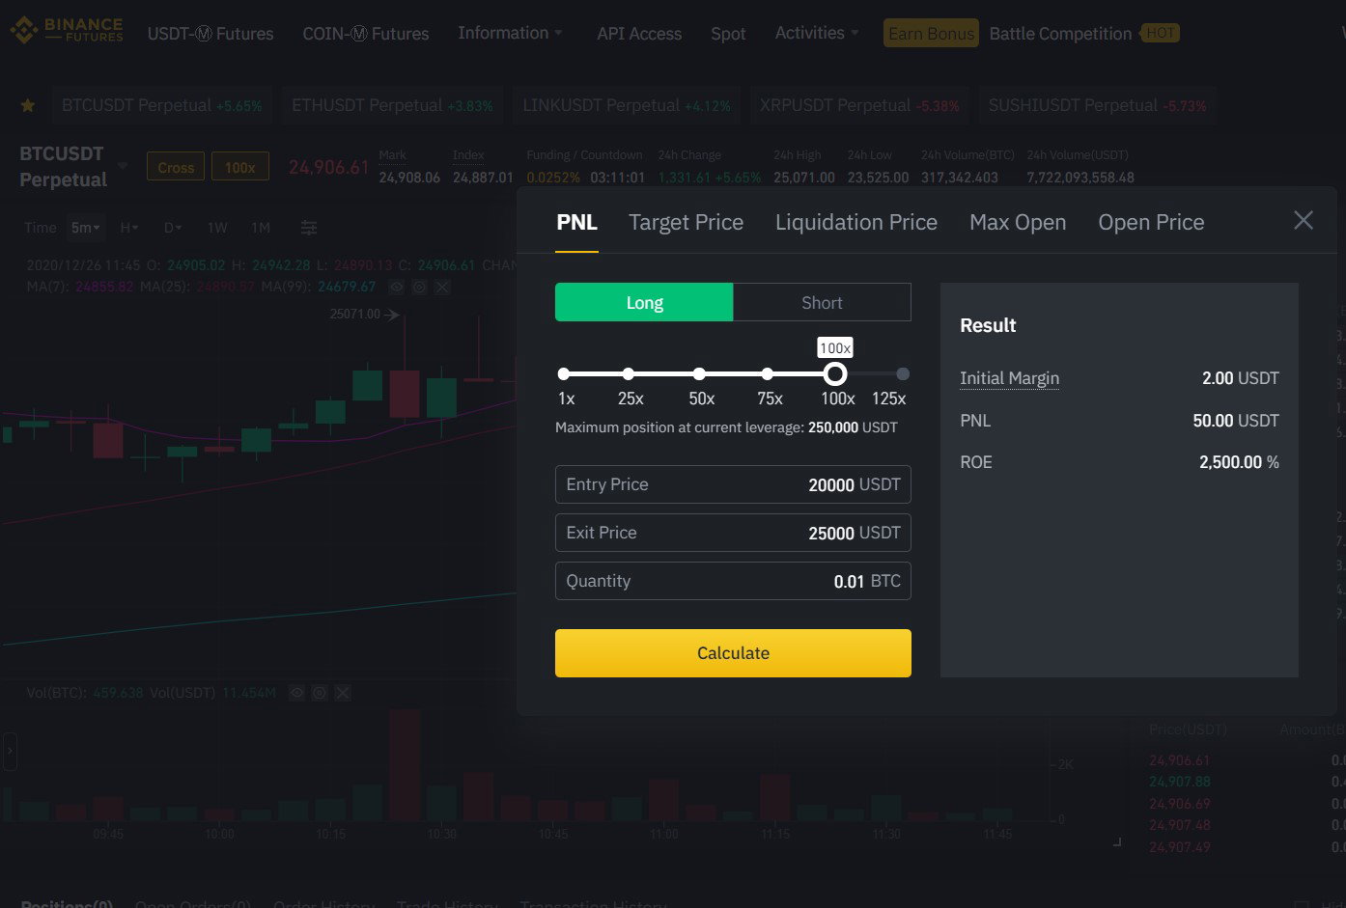Set leverage slider to 25x stop
This screenshot has width=1346, height=908.
(x=629, y=373)
